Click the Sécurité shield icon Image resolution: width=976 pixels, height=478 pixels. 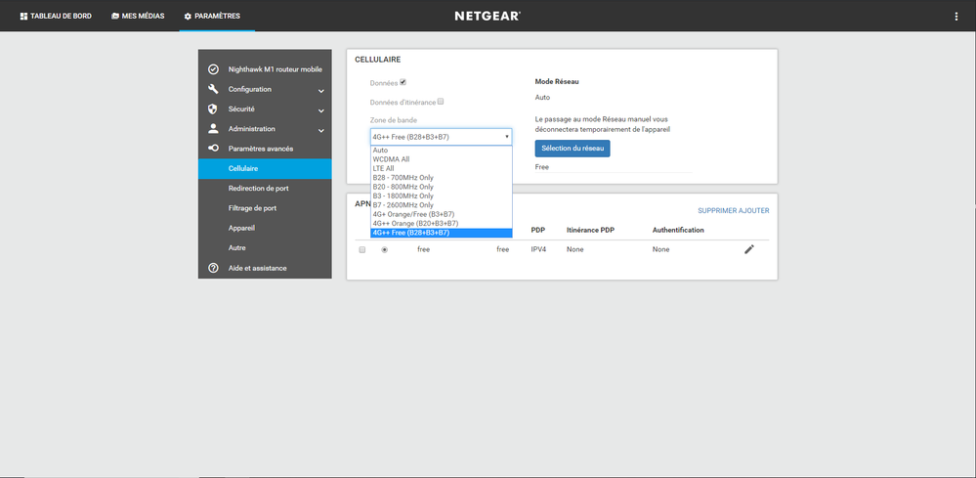tap(213, 109)
